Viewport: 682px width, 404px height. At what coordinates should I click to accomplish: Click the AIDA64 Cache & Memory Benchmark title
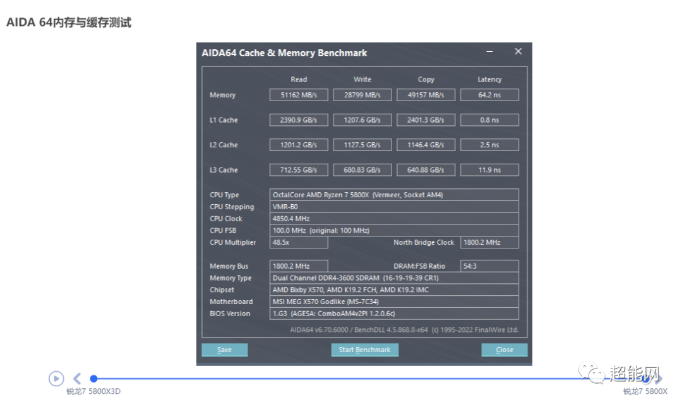[284, 52]
